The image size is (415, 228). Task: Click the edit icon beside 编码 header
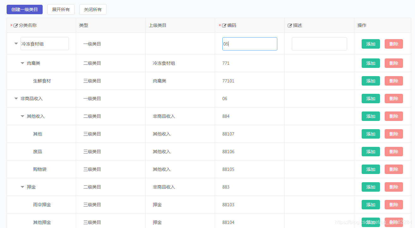pos(224,26)
